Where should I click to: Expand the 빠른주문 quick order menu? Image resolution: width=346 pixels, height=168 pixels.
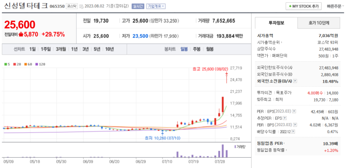[x=335, y=6]
